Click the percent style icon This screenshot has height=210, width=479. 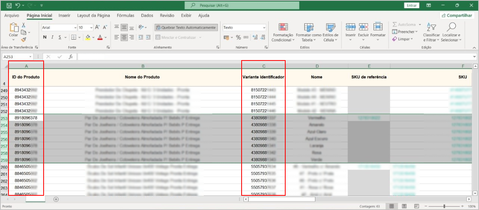(238, 37)
